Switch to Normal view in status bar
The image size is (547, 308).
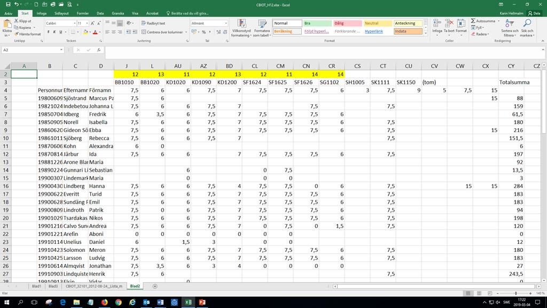tap(468, 294)
